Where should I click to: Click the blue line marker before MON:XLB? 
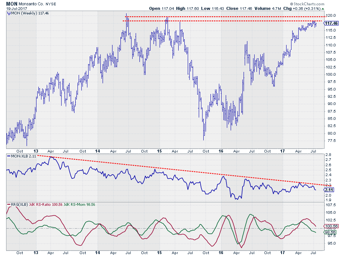click(x=9, y=156)
